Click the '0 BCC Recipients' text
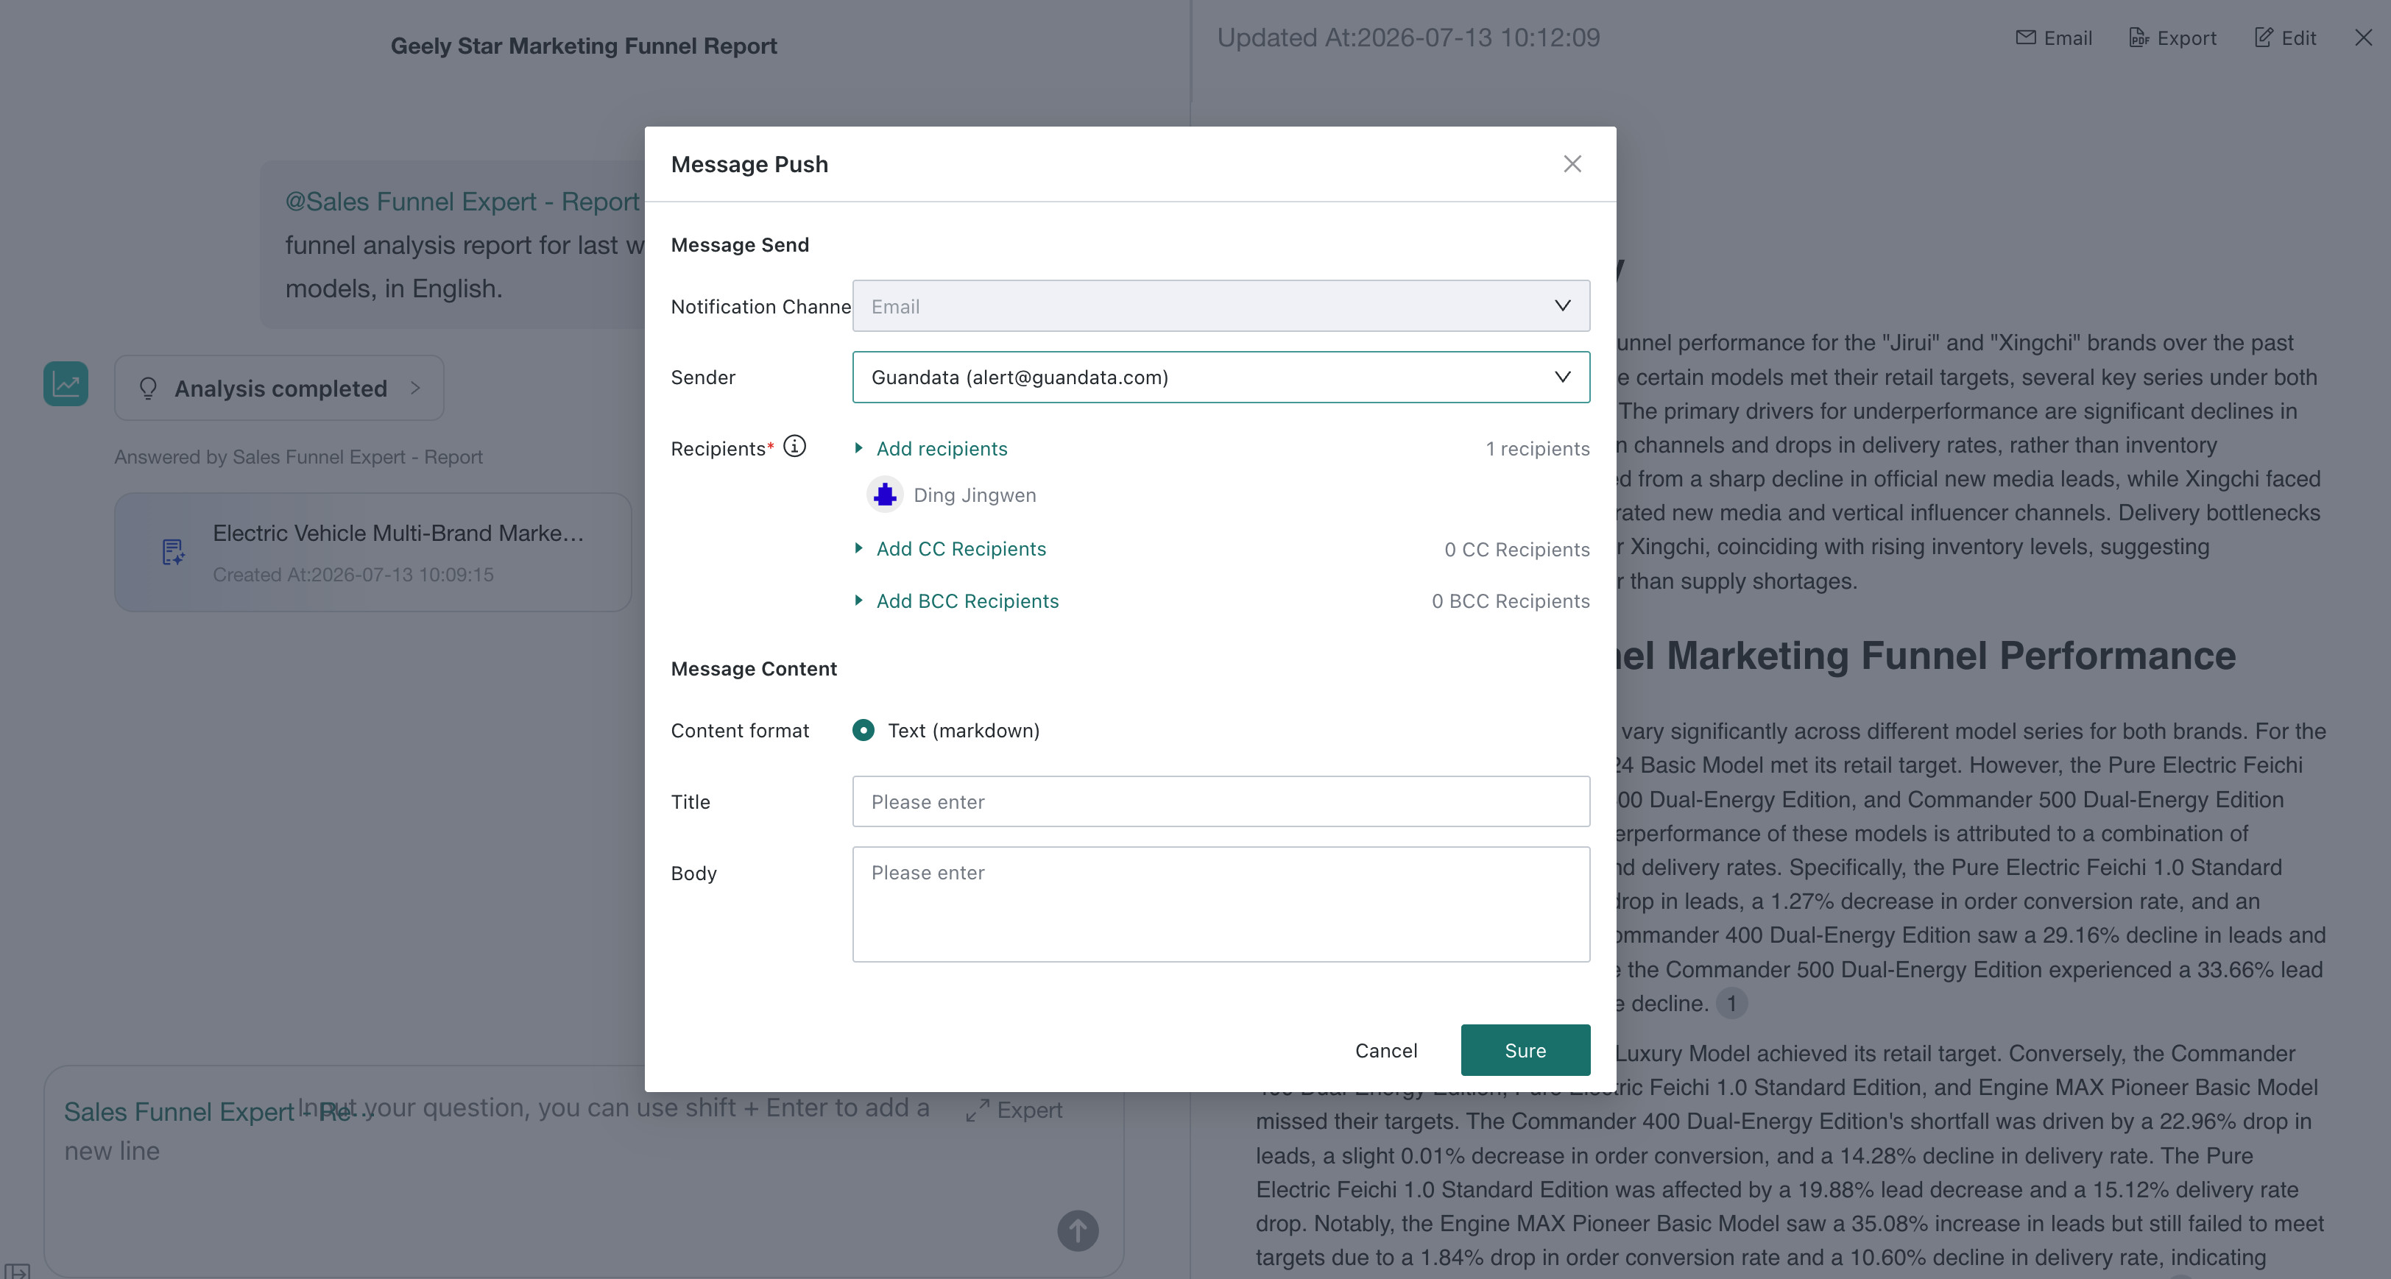This screenshot has height=1279, width=2391. click(x=1510, y=600)
